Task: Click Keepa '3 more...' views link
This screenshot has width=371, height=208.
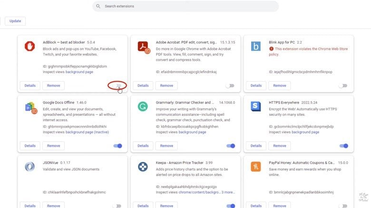Action: 228,192
